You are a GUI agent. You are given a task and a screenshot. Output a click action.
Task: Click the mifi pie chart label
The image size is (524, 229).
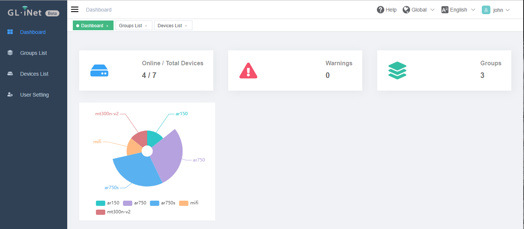pos(97,142)
